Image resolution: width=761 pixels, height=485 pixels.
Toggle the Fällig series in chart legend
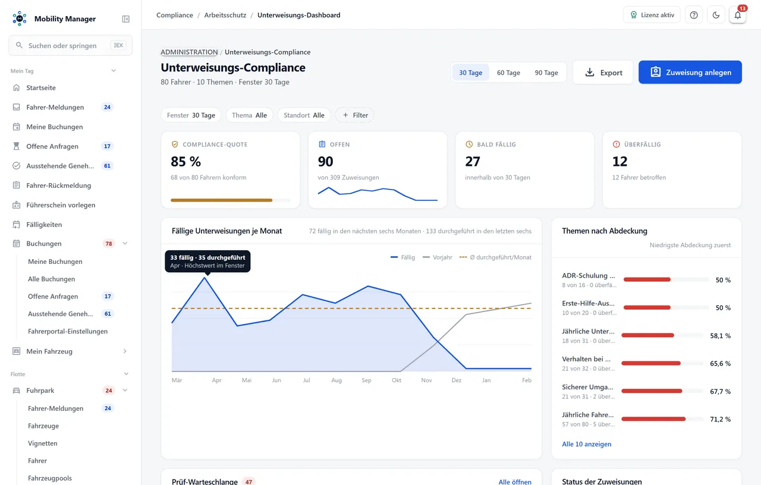click(403, 257)
